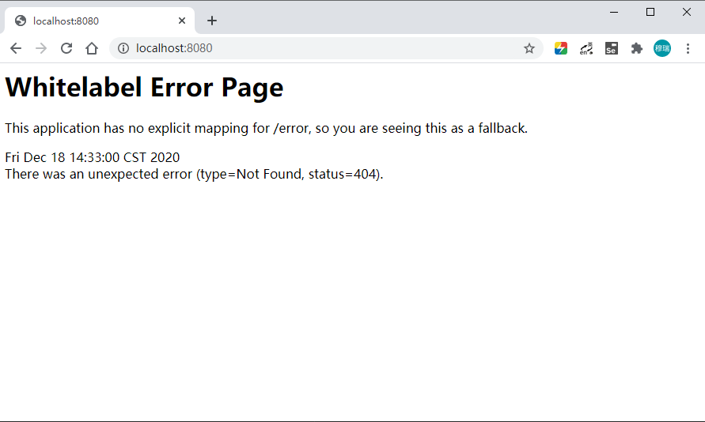Open the teal profile avatar
The height and width of the screenshot is (422, 705).
pyautogui.click(x=662, y=48)
